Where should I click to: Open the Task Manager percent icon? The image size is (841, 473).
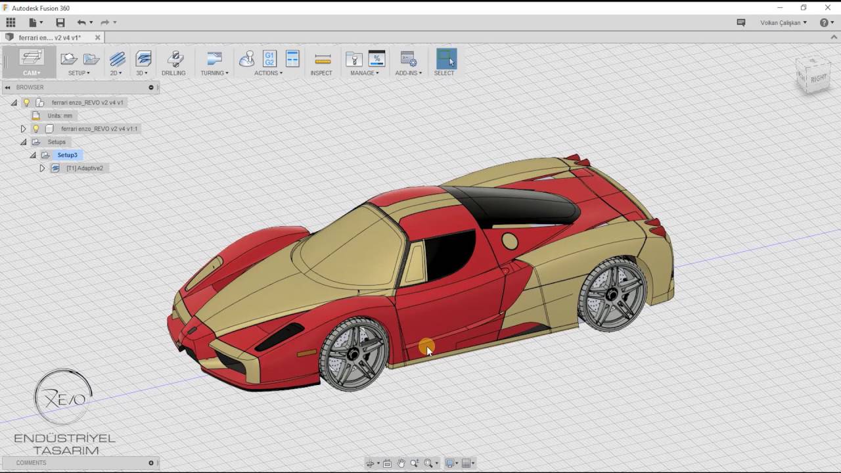pyautogui.click(x=376, y=58)
